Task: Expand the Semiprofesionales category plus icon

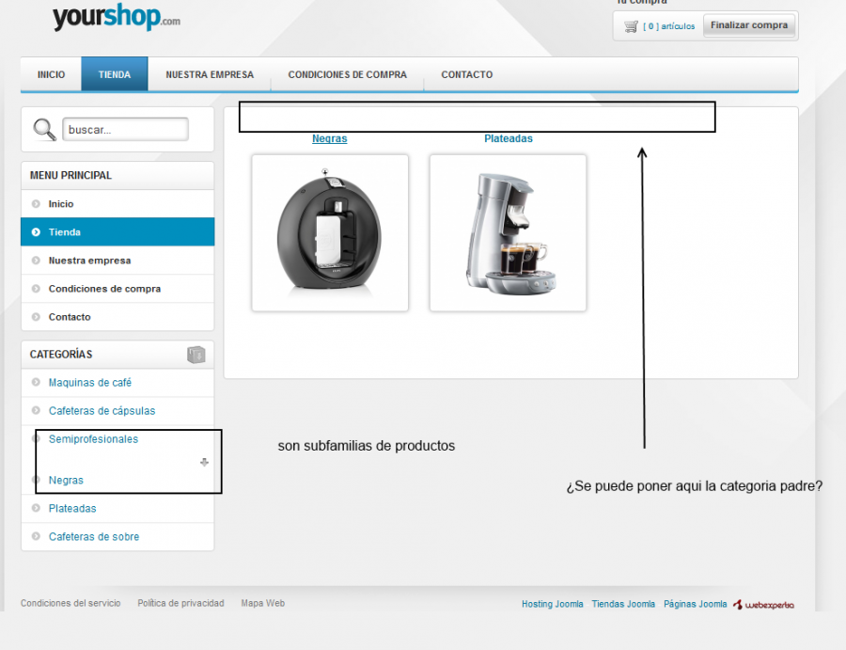Action: click(x=204, y=462)
